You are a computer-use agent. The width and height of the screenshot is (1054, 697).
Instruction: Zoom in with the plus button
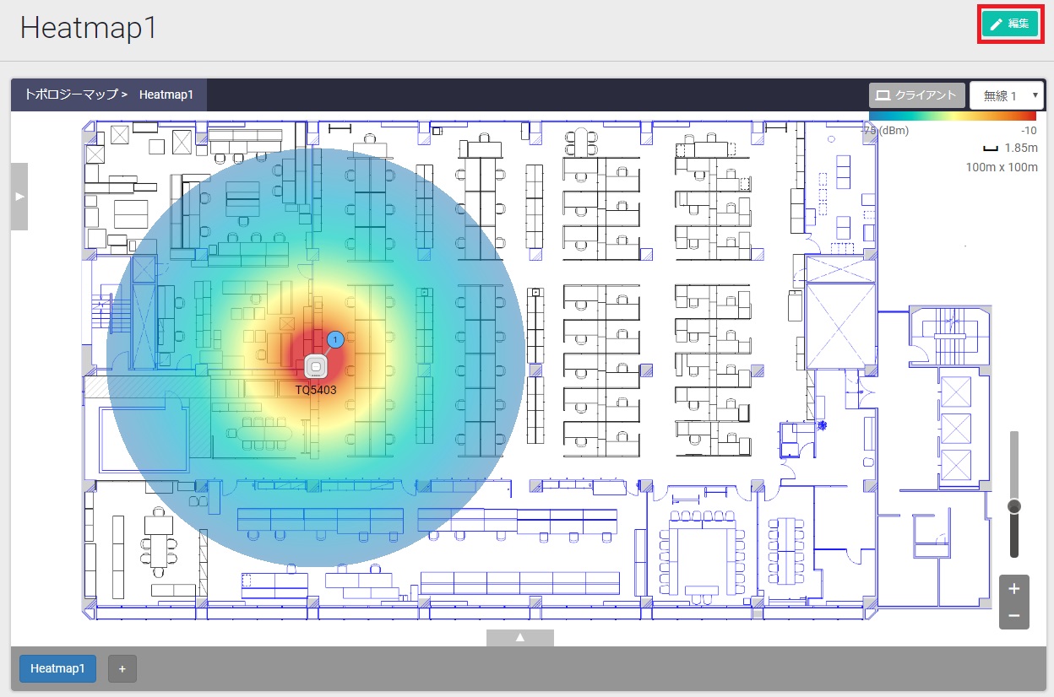[x=1014, y=588]
